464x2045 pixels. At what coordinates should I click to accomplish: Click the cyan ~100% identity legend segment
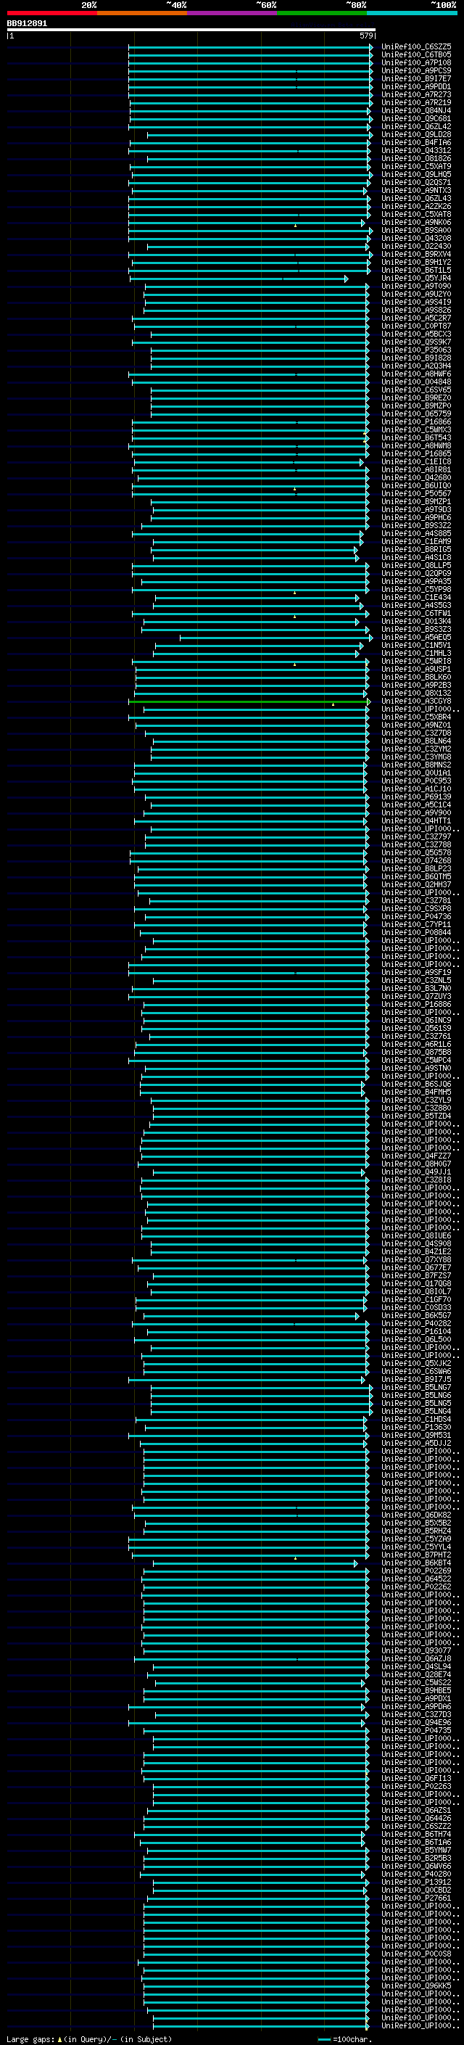(412, 13)
